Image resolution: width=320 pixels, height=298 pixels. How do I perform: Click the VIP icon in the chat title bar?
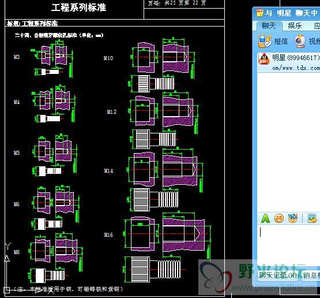click(x=259, y=13)
